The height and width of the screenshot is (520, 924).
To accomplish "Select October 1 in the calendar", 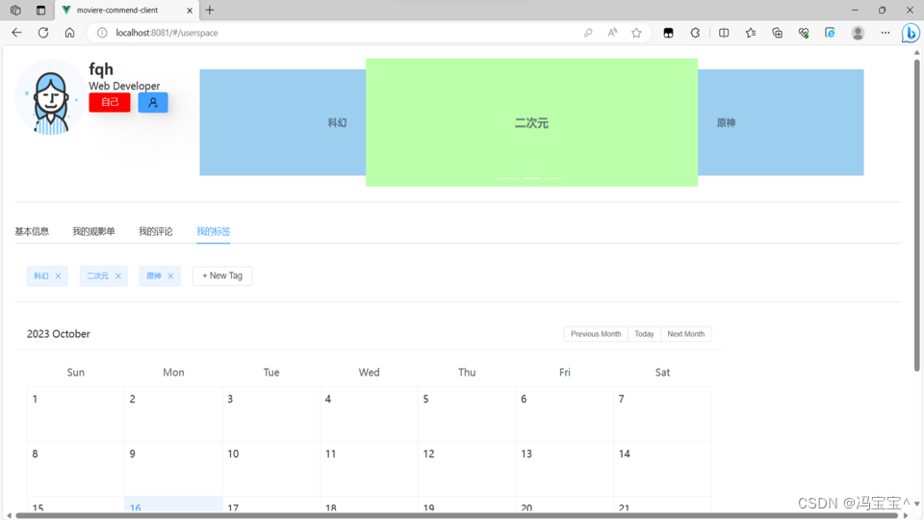I will point(76,414).
